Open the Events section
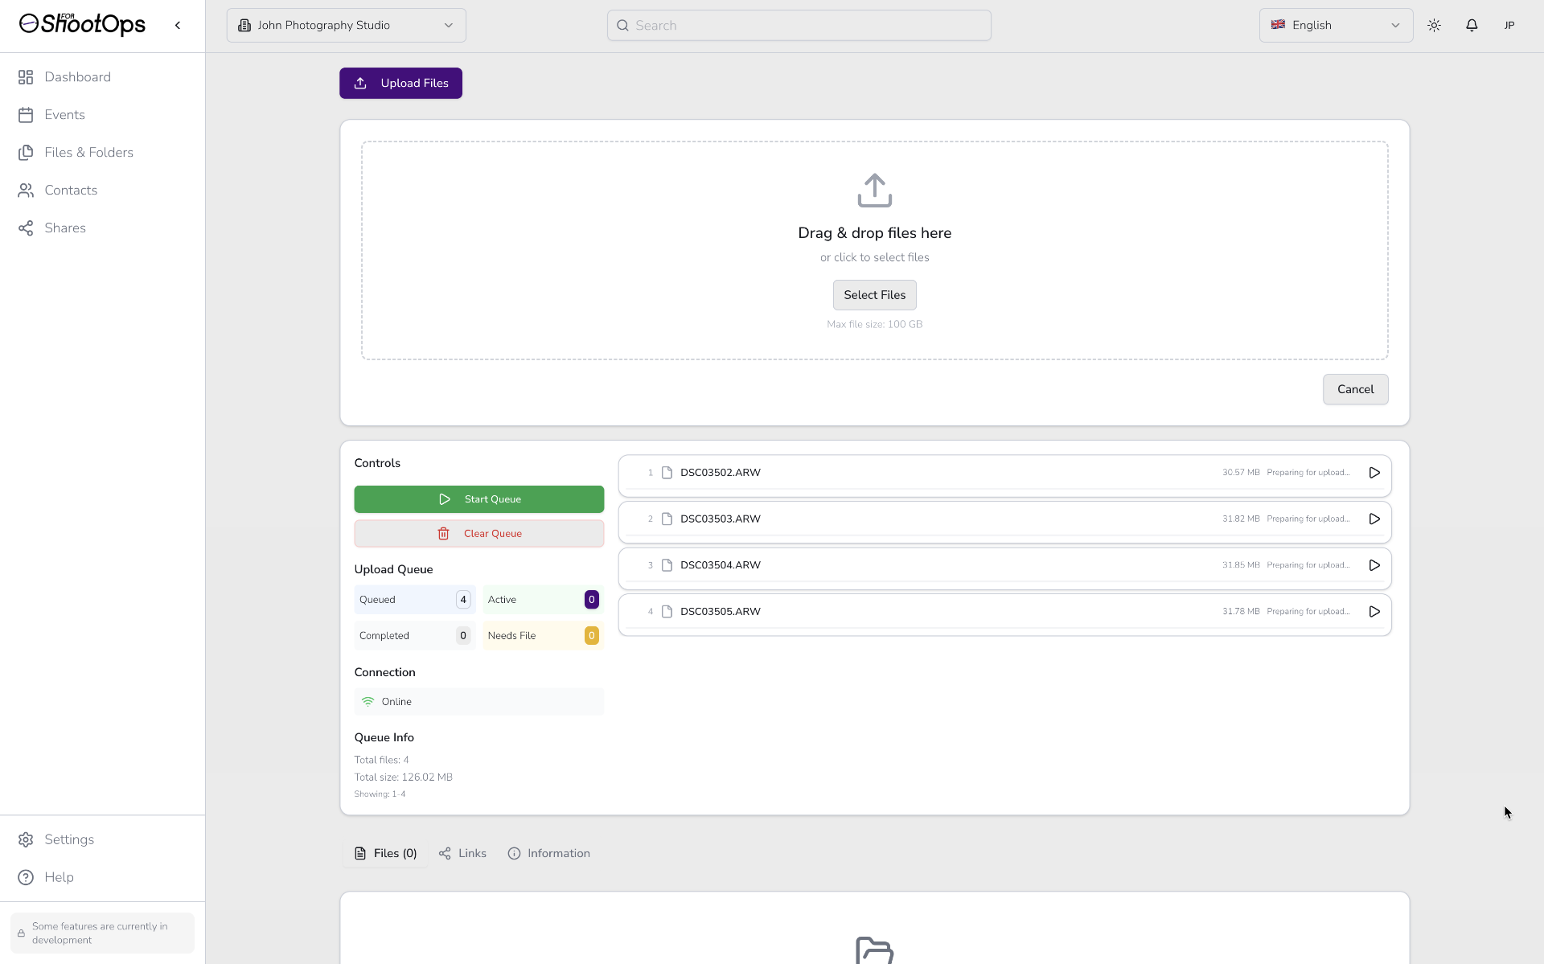This screenshot has height=964, width=1544. (x=64, y=115)
